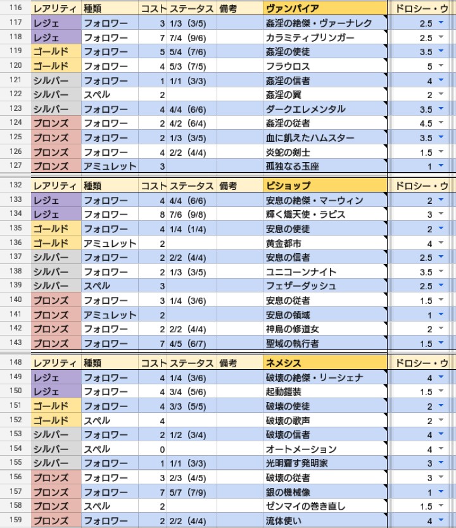Expand rating dropdown for 黄金都市

[x=441, y=242]
